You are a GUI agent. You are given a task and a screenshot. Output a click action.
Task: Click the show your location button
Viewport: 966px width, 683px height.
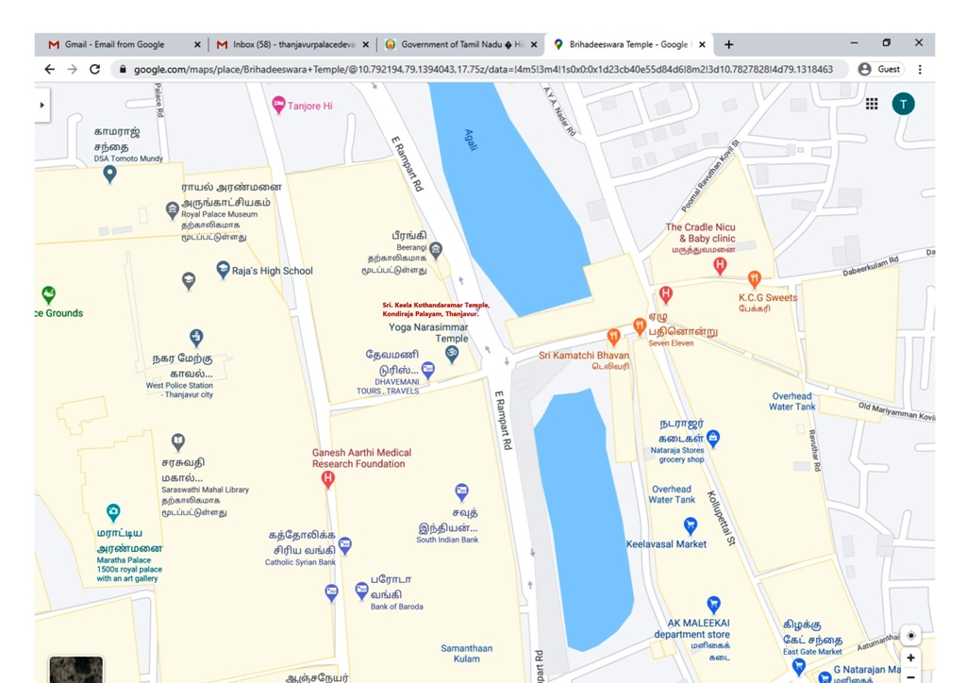pos(910,635)
